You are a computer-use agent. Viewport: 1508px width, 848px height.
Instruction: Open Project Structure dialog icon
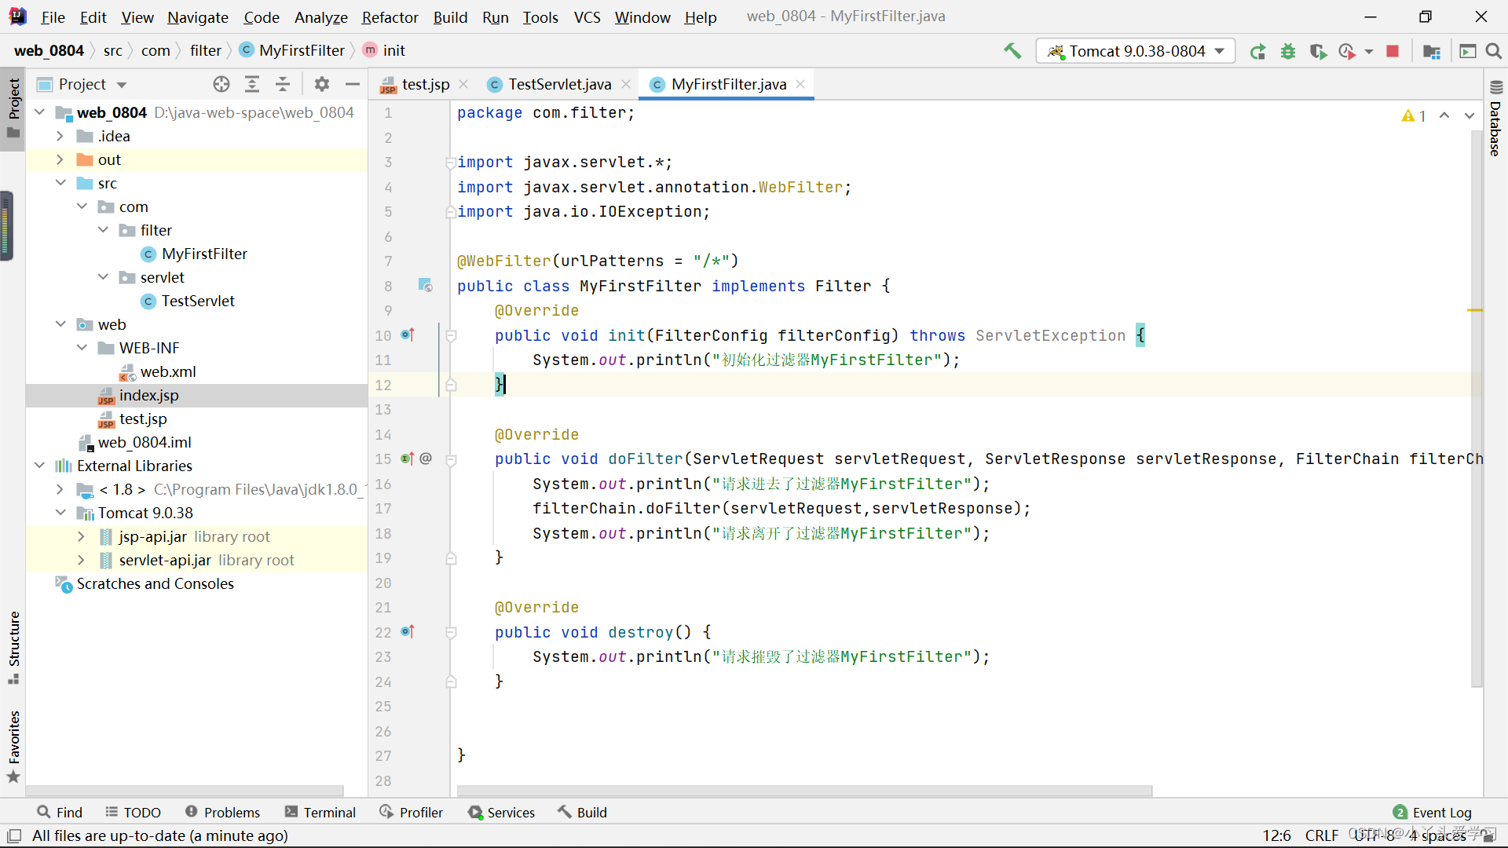tap(1432, 51)
